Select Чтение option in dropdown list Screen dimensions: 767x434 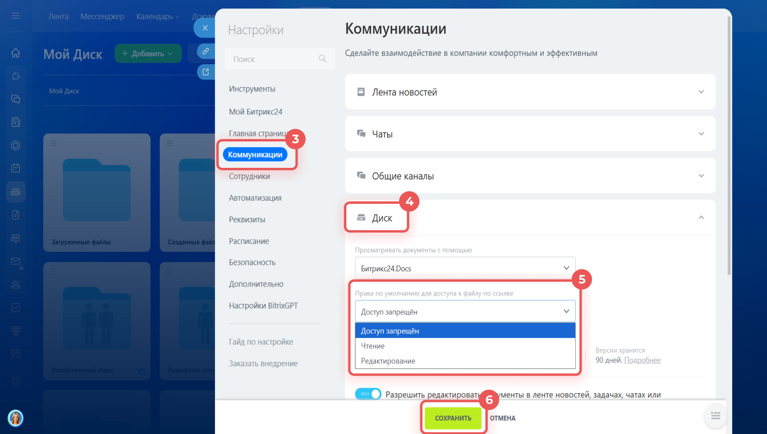tap(373, 346)
